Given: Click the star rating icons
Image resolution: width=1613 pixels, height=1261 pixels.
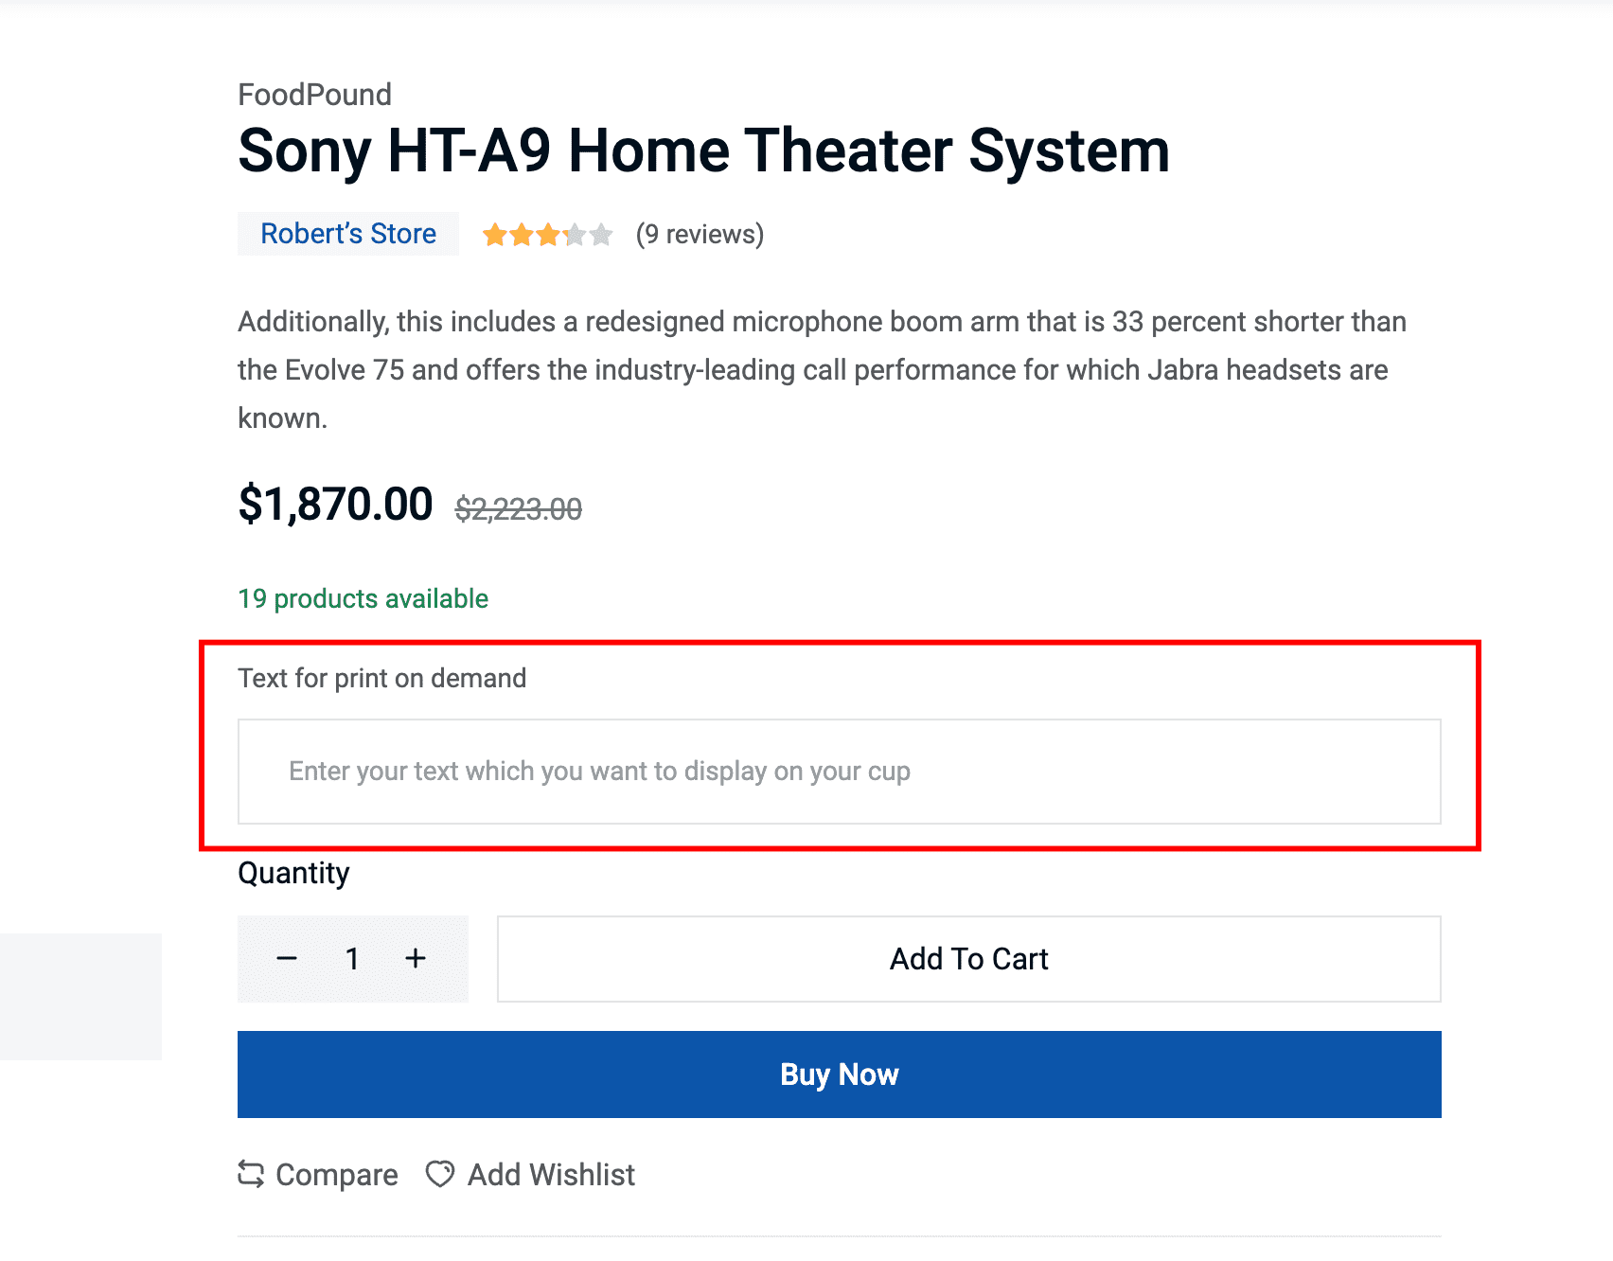Looking at the screenshot, I should 547,235.
